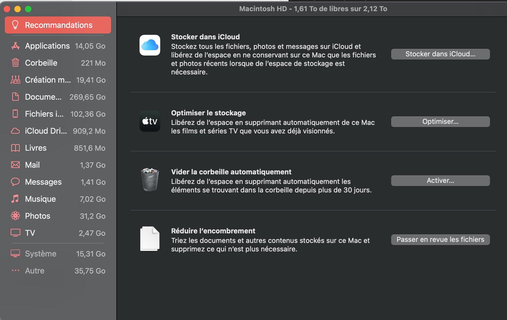Click the Applications size 14,05 Go

(x=90, y=46)
